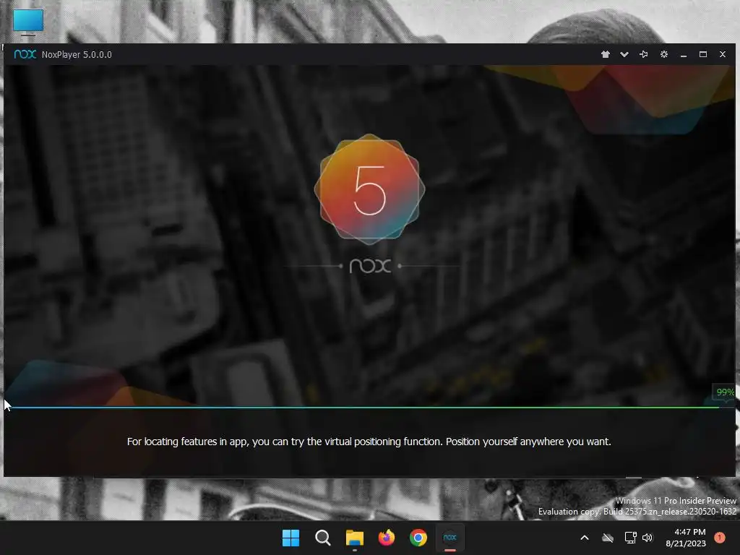Click the pin window icon in NoxPlayer

coord(643,54)
